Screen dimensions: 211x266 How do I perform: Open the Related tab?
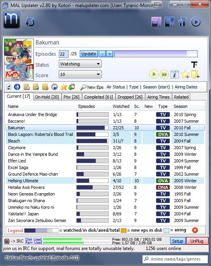coord(181,97)
